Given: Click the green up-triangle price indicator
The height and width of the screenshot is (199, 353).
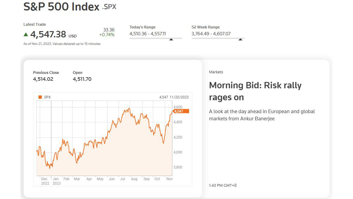Looking at the screenshot, I should tap(26, 34).
